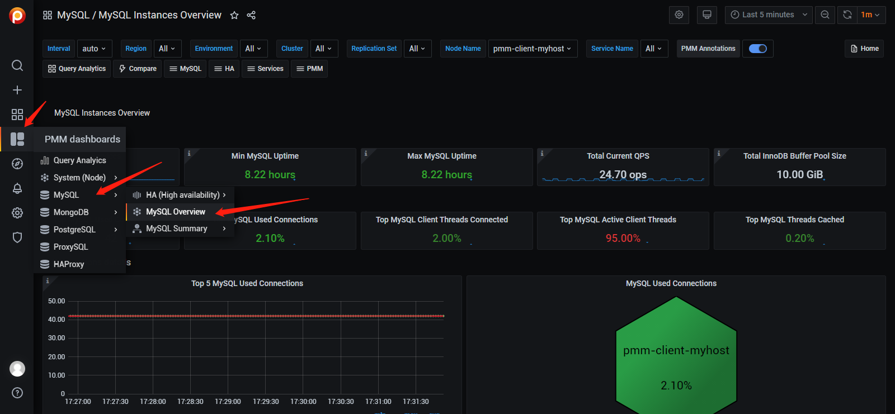Click the Max MySQL Uptime panel title
This screenshot has height=414, width=895.
[442, 156]
